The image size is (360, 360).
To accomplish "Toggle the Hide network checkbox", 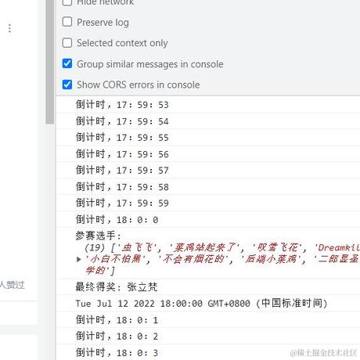I will [x=67, y=2].
